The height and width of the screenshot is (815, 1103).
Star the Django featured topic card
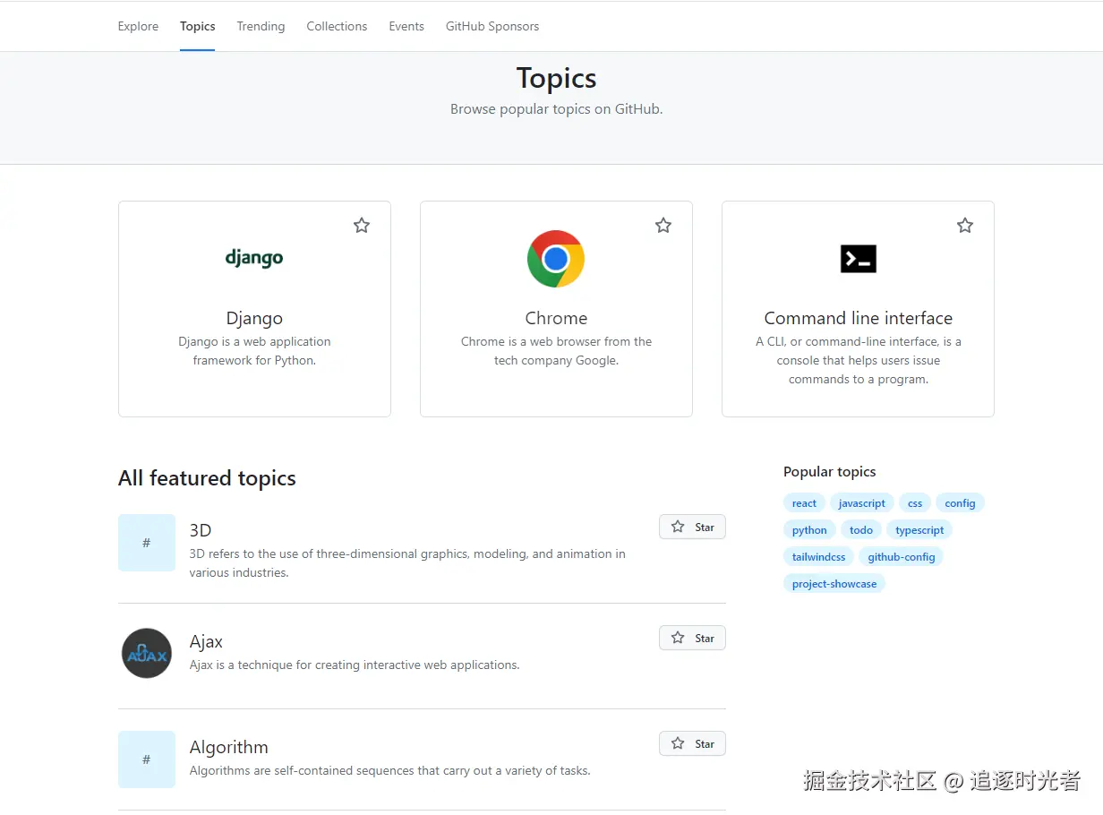point(362,226)
